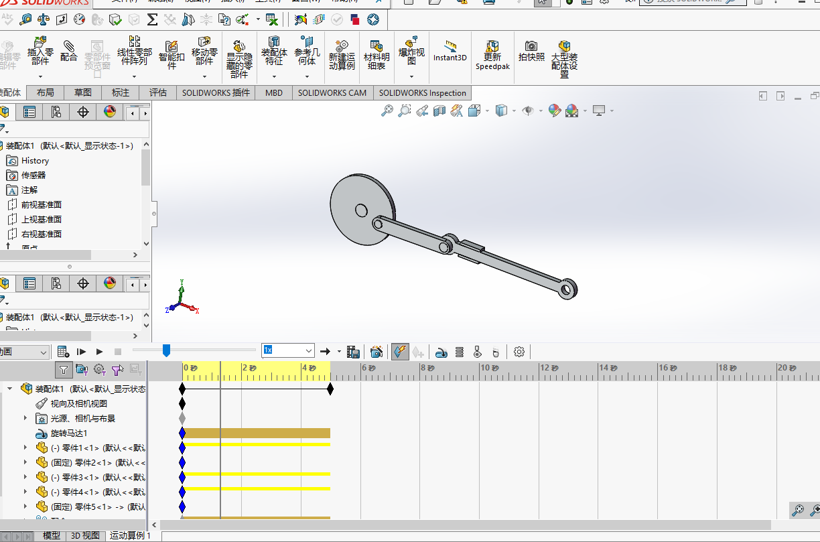
Task: Click 参考几何体 (Reference Geometry) icon
Action: 307,51
